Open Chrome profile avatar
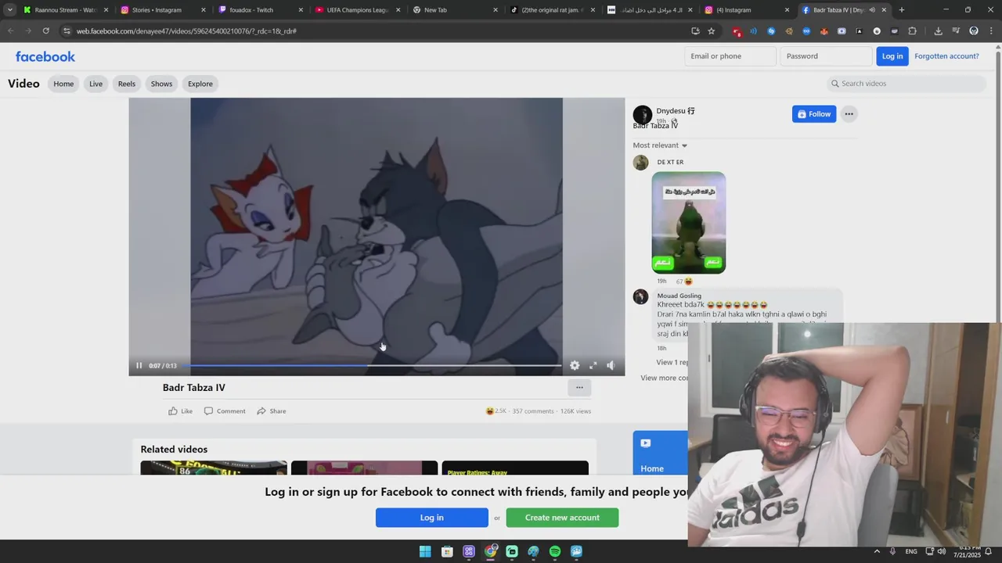Image resolution: width=1002 pixels, height=563 pixels. point(974,31)
